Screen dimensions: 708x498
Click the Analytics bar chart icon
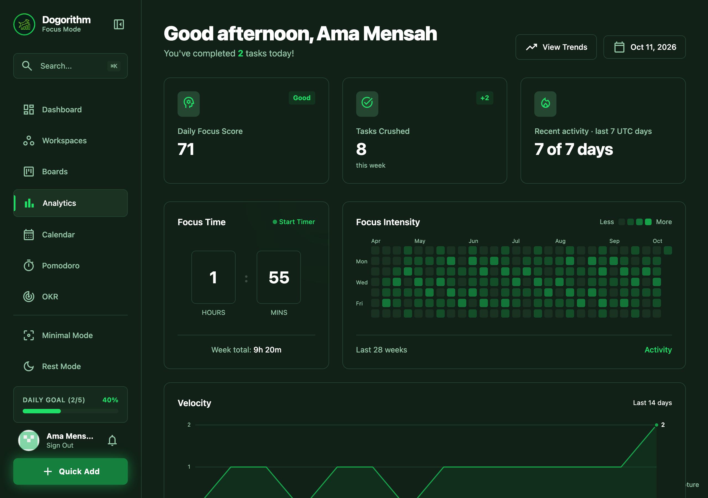pyautogui.click(x=29, y=203)
